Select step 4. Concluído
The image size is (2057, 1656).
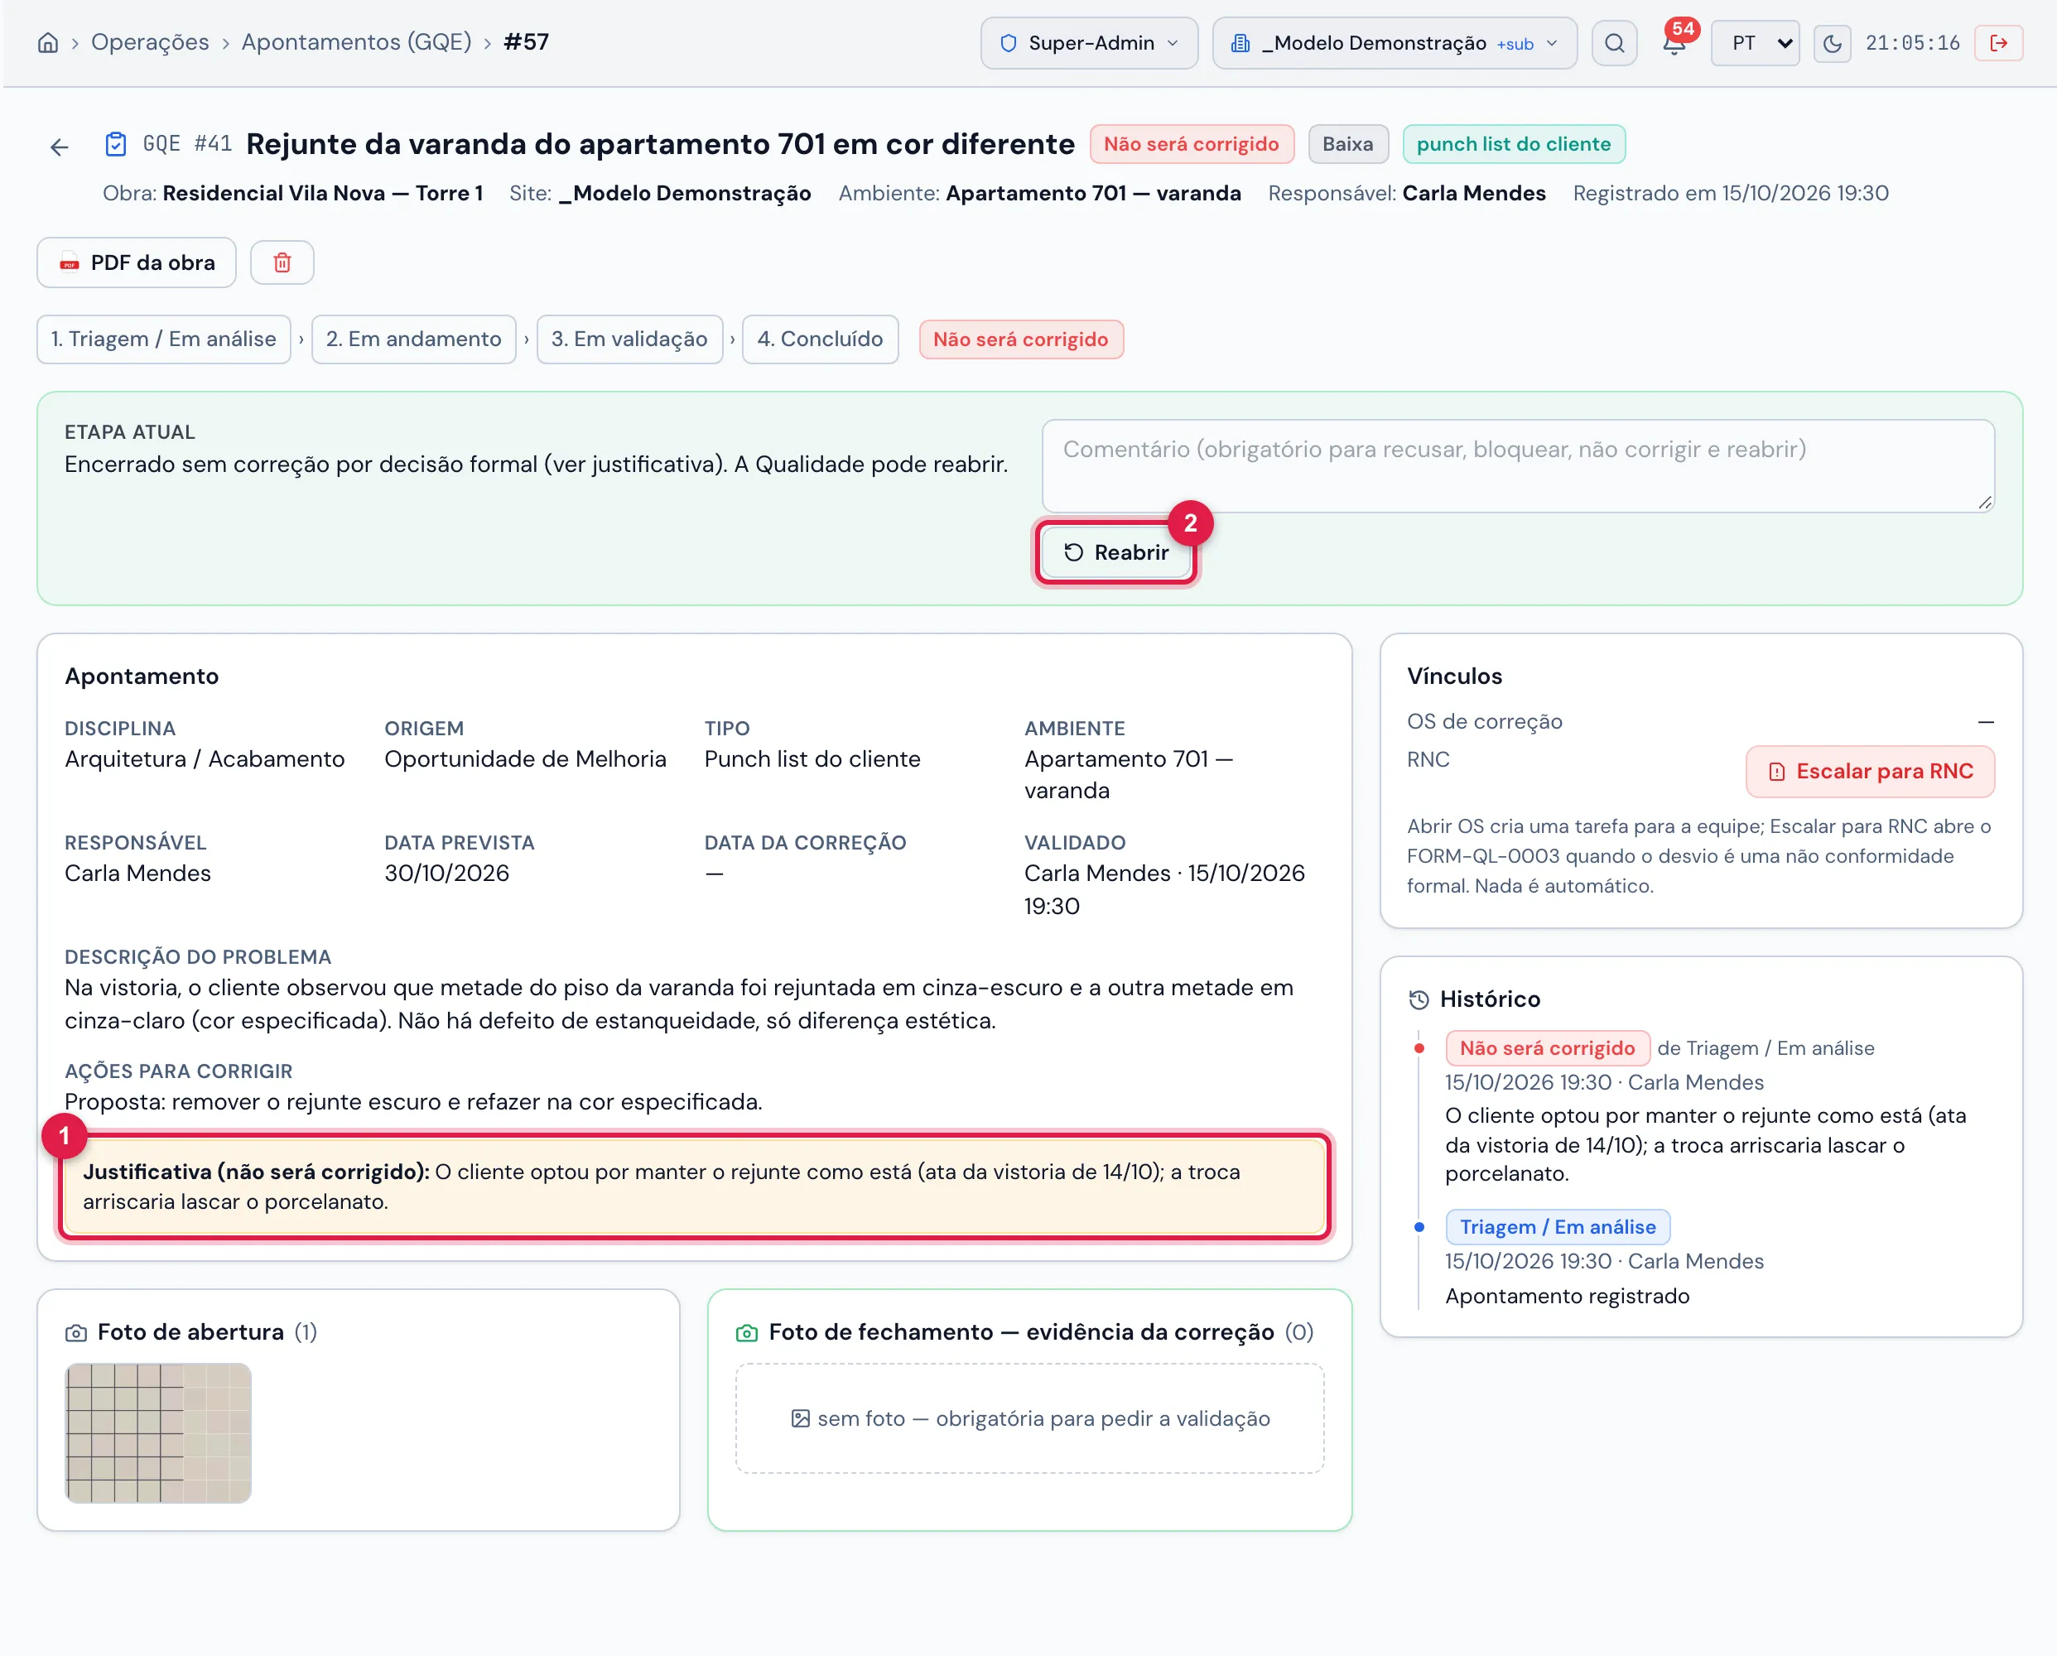click(821, 339)
